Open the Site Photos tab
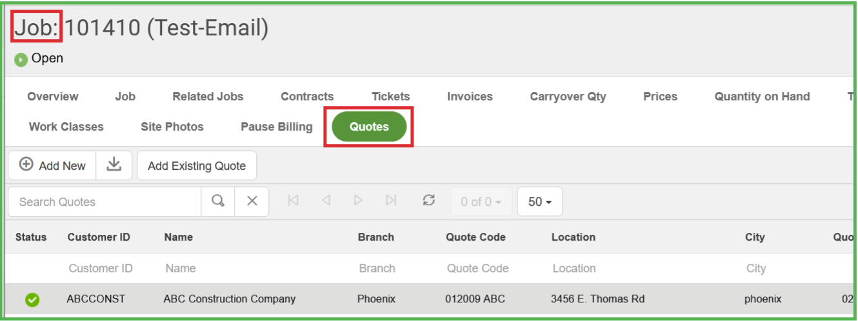This screenshot has width=858, height=321. tap(172, 127)
